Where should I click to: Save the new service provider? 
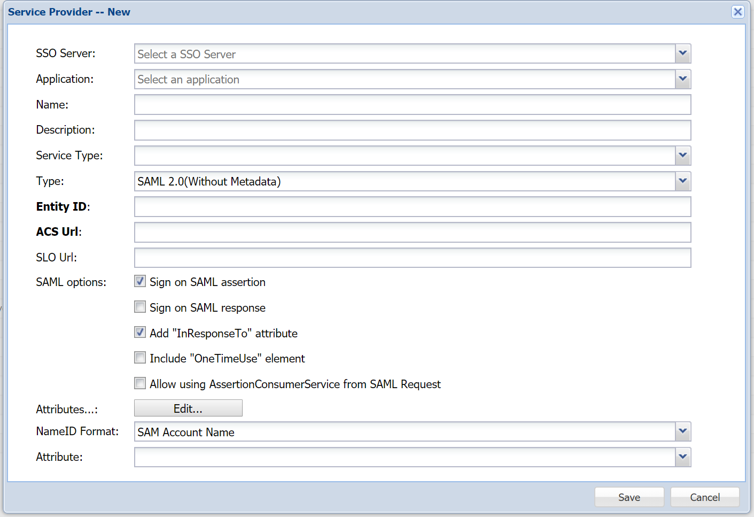click(x=629, y=497)
